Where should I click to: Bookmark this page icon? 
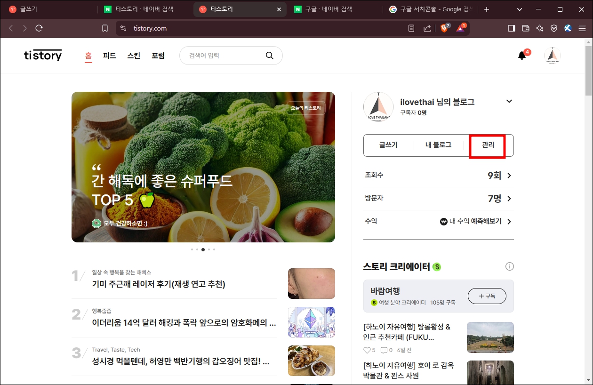[105, 28]
